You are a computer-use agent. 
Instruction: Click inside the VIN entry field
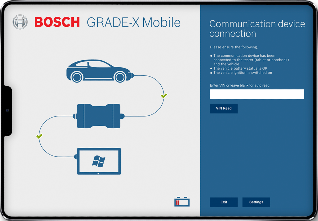257,94
